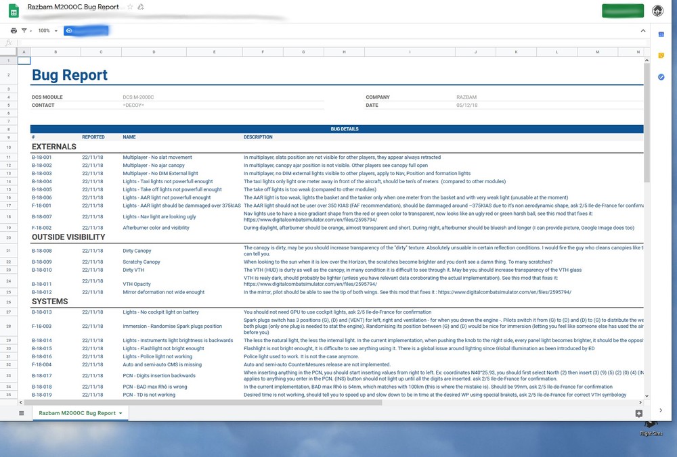Click the 'Scratchy Canopy' name cell
The image size is (677, 457).
tap(141, 262)
